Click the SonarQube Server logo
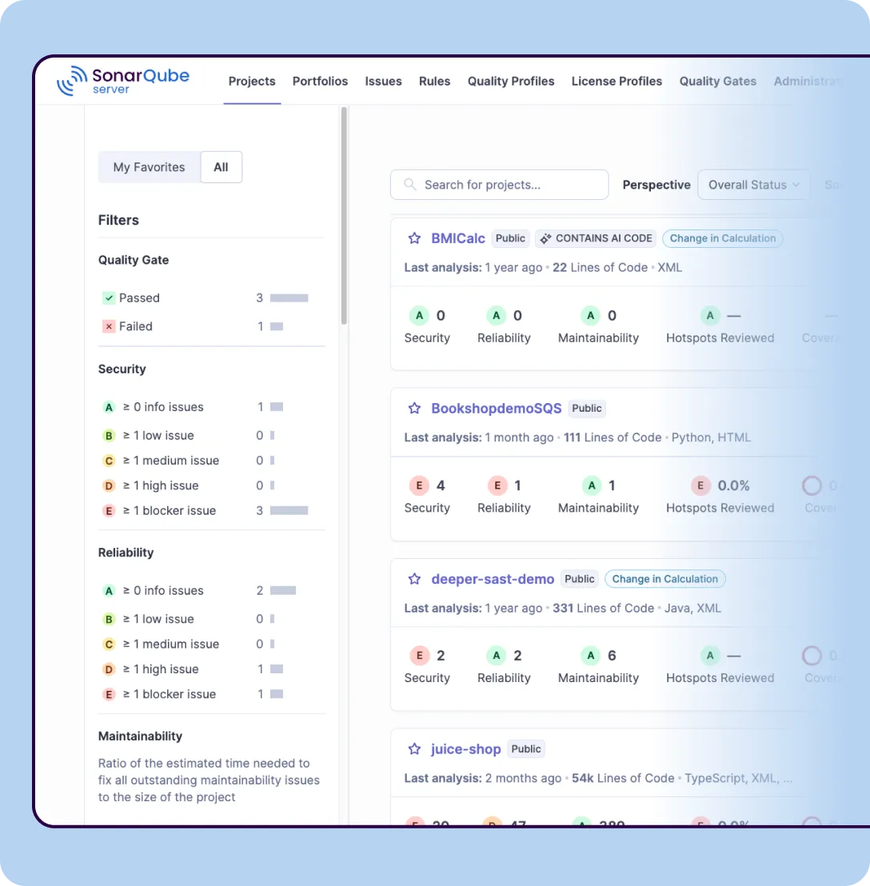This screenshot has width=870, height=886. click(x=122, y=81)
